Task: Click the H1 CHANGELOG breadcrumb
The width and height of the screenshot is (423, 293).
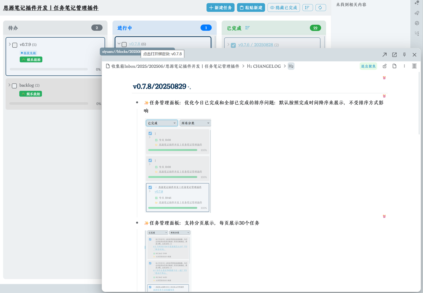Action: tap(264, 66)
